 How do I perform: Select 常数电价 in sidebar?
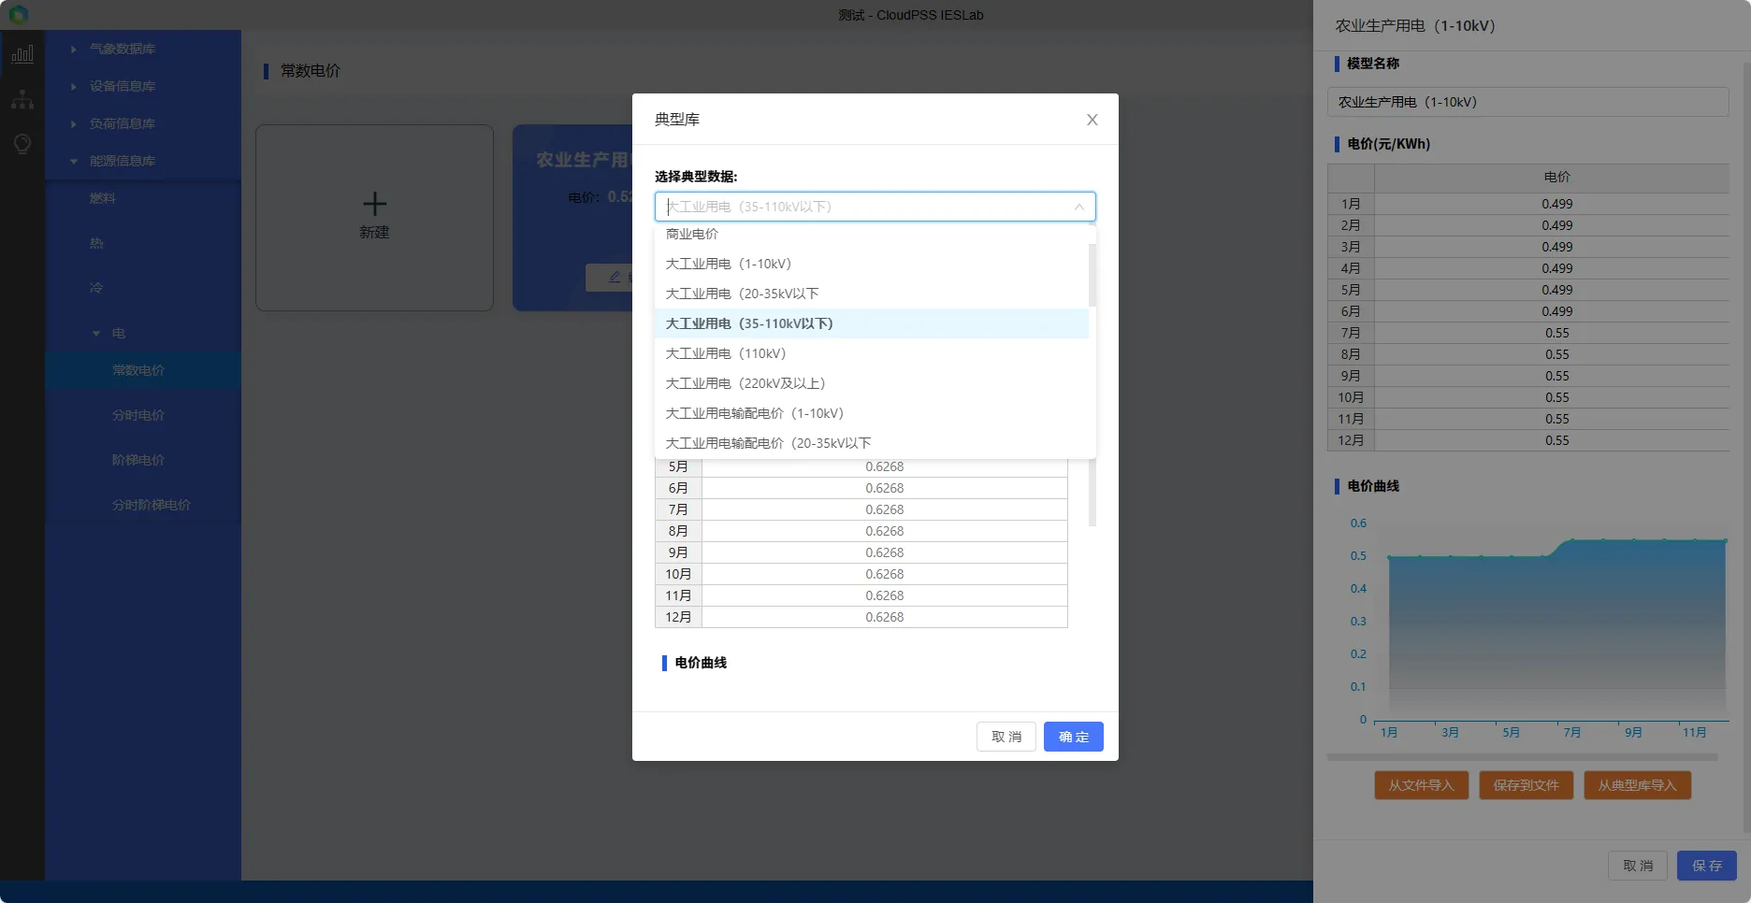pos(143,370)
